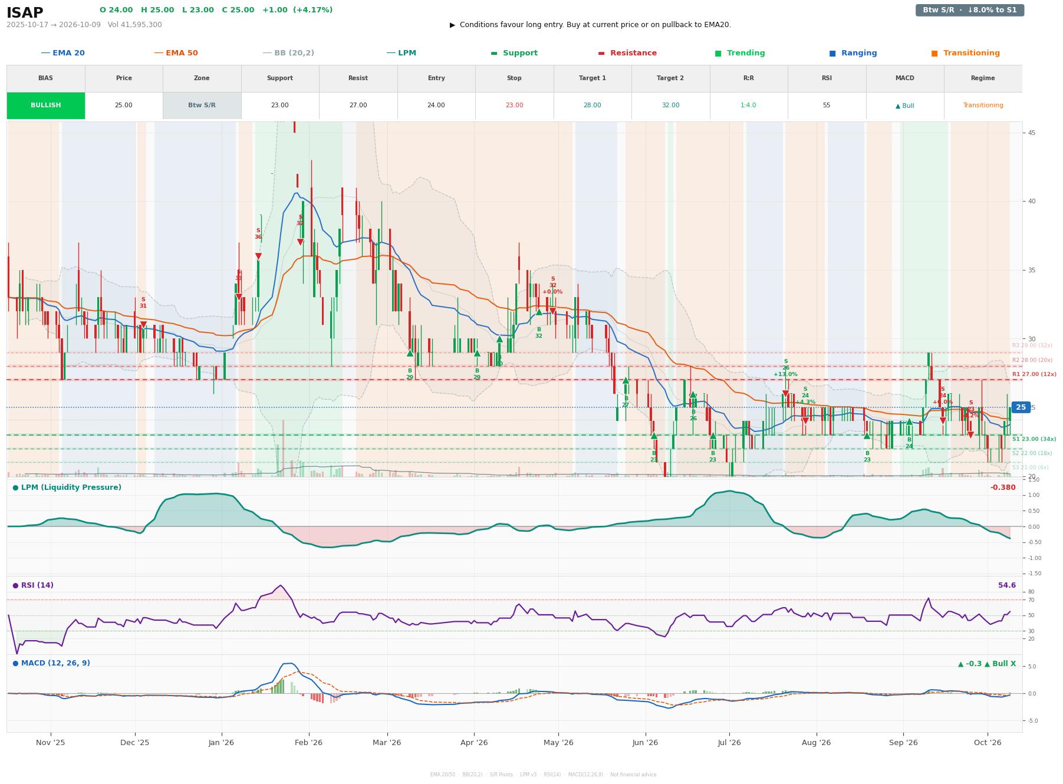Image resolution: width=1063 pixels, height=784 pixels.
Task: Click the R1 27.00 (12x) resistance label
Action: (1034, 374)
